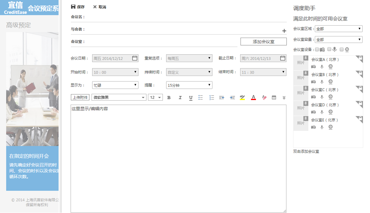Click the 上传附件 upload button
The height and width of the screenshot is (213, 370).
click(x=80, y=97)
